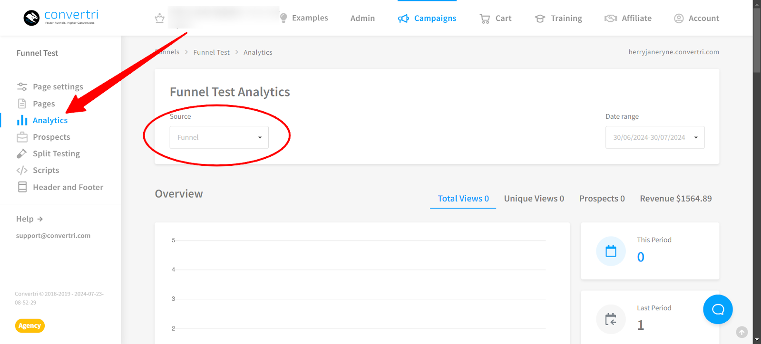Select the Revenue tab

tap(675, 199)
